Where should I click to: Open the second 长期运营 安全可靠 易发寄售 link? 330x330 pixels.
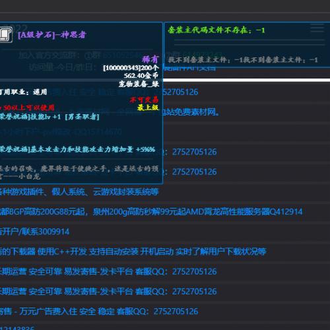coord(108,291)
